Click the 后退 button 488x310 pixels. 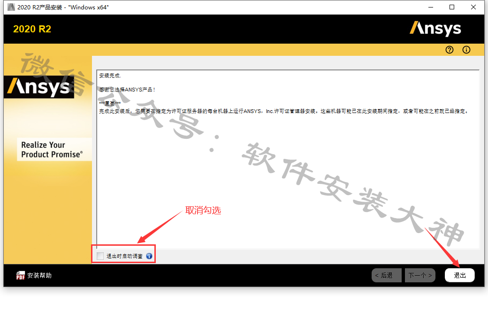tap(387, 275)
